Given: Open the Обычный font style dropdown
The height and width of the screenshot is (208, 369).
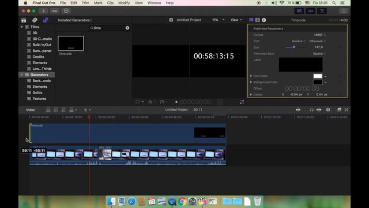Looking at the screenshot, I should click(317, 41).
